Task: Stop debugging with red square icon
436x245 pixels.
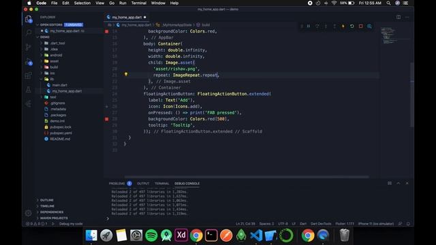Action: click(360, 26)
